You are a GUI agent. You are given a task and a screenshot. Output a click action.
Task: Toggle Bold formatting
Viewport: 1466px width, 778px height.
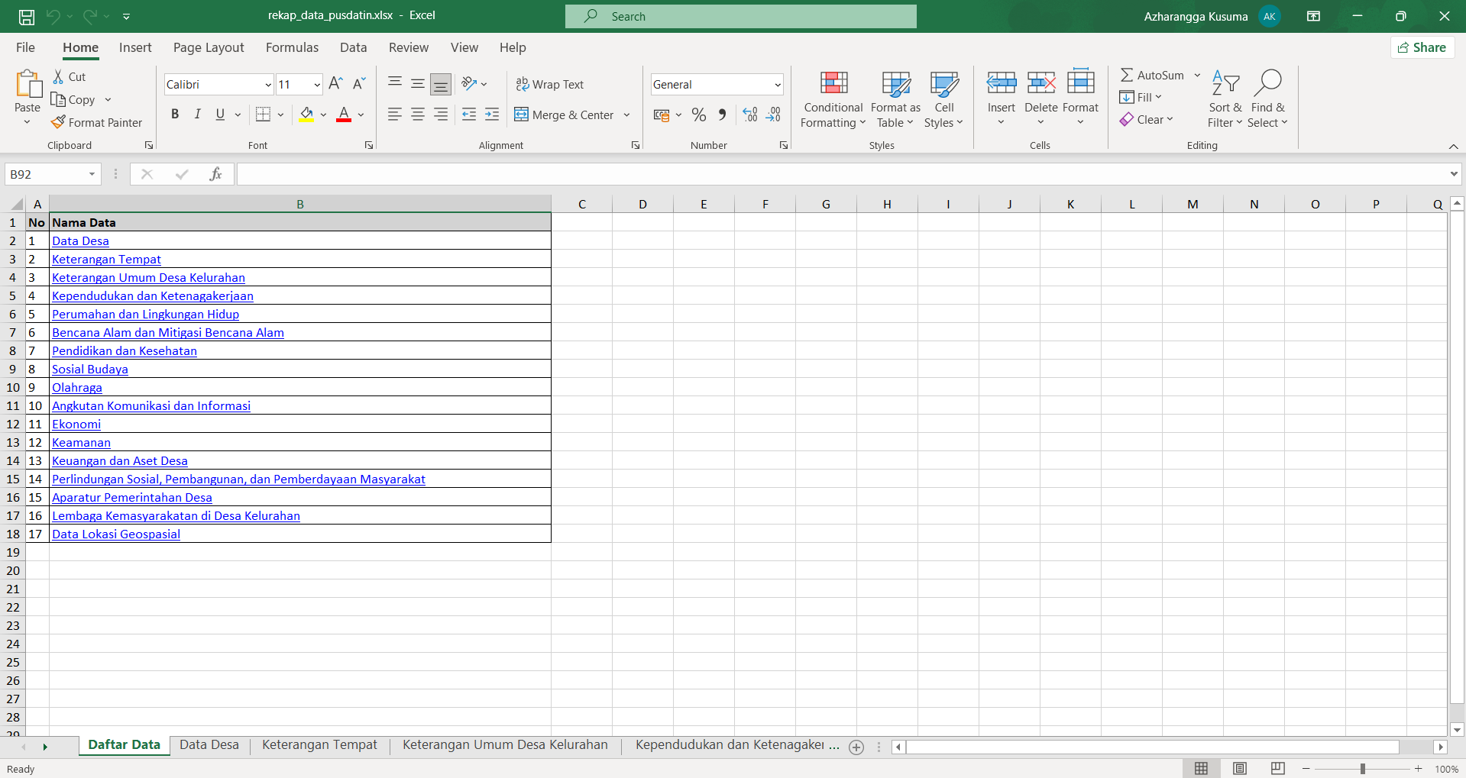[175, 115]
